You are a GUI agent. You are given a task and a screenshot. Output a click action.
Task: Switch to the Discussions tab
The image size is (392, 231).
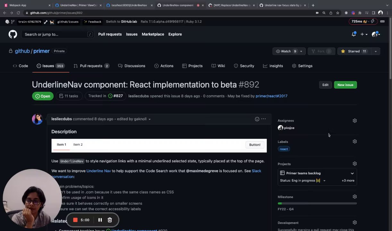pos(132,66)
